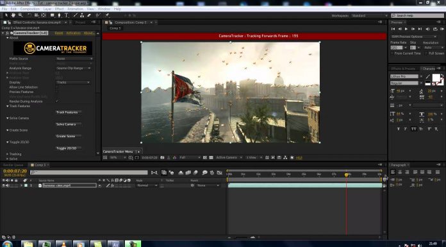Viewport: 446px width, 247px height.
Task: Select the Selection arrow tool
Action: point(6,15)
